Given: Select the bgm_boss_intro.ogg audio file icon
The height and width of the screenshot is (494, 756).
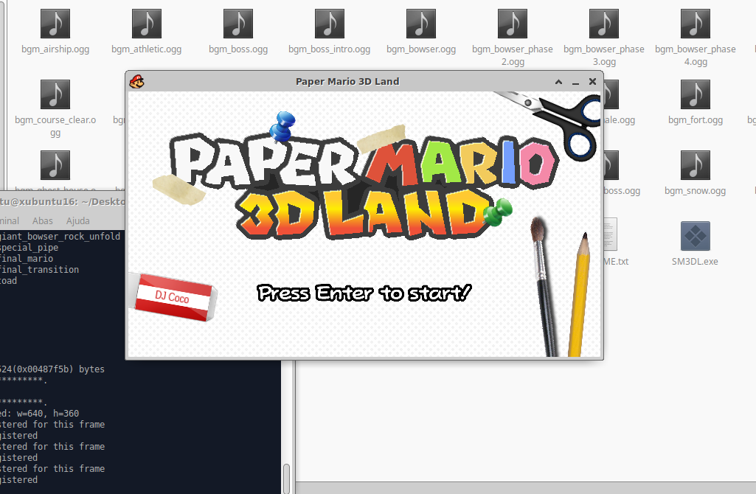Looking at the screenshot, I should (329, 24).
